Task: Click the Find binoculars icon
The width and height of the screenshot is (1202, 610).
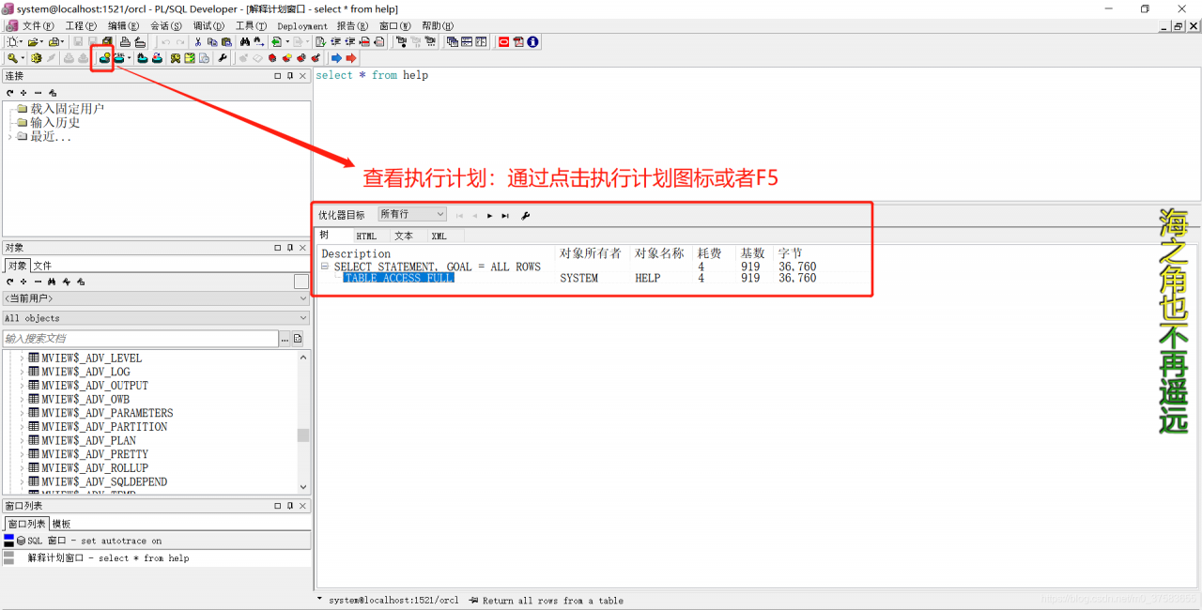Action: tap(246, 41)
